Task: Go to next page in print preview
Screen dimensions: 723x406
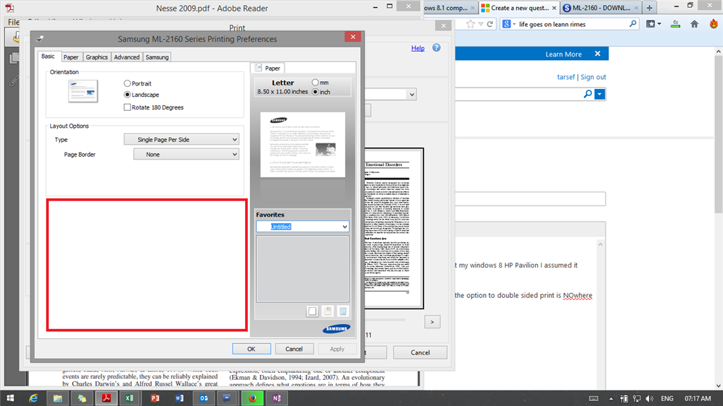Action: [x=432, y=322]
